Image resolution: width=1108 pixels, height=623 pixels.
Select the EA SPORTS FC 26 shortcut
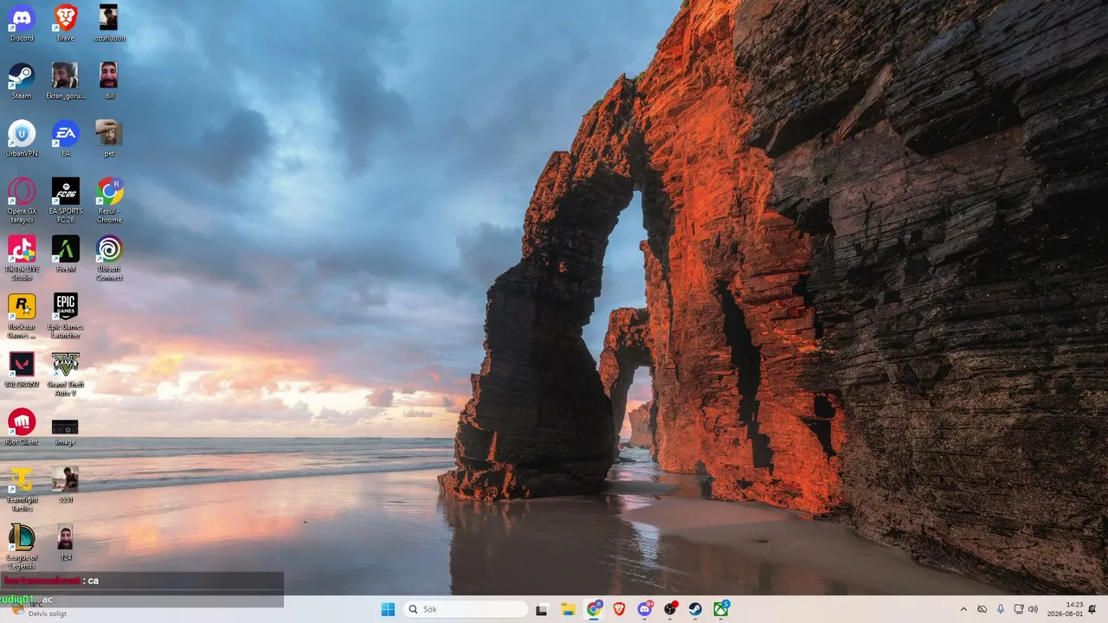click(66, 201)
